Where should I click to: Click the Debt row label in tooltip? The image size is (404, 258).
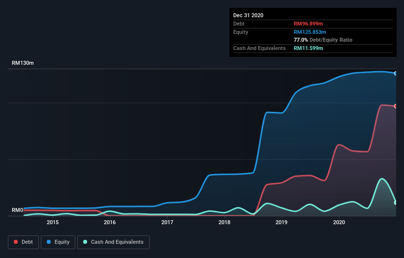tap(239, 24)
